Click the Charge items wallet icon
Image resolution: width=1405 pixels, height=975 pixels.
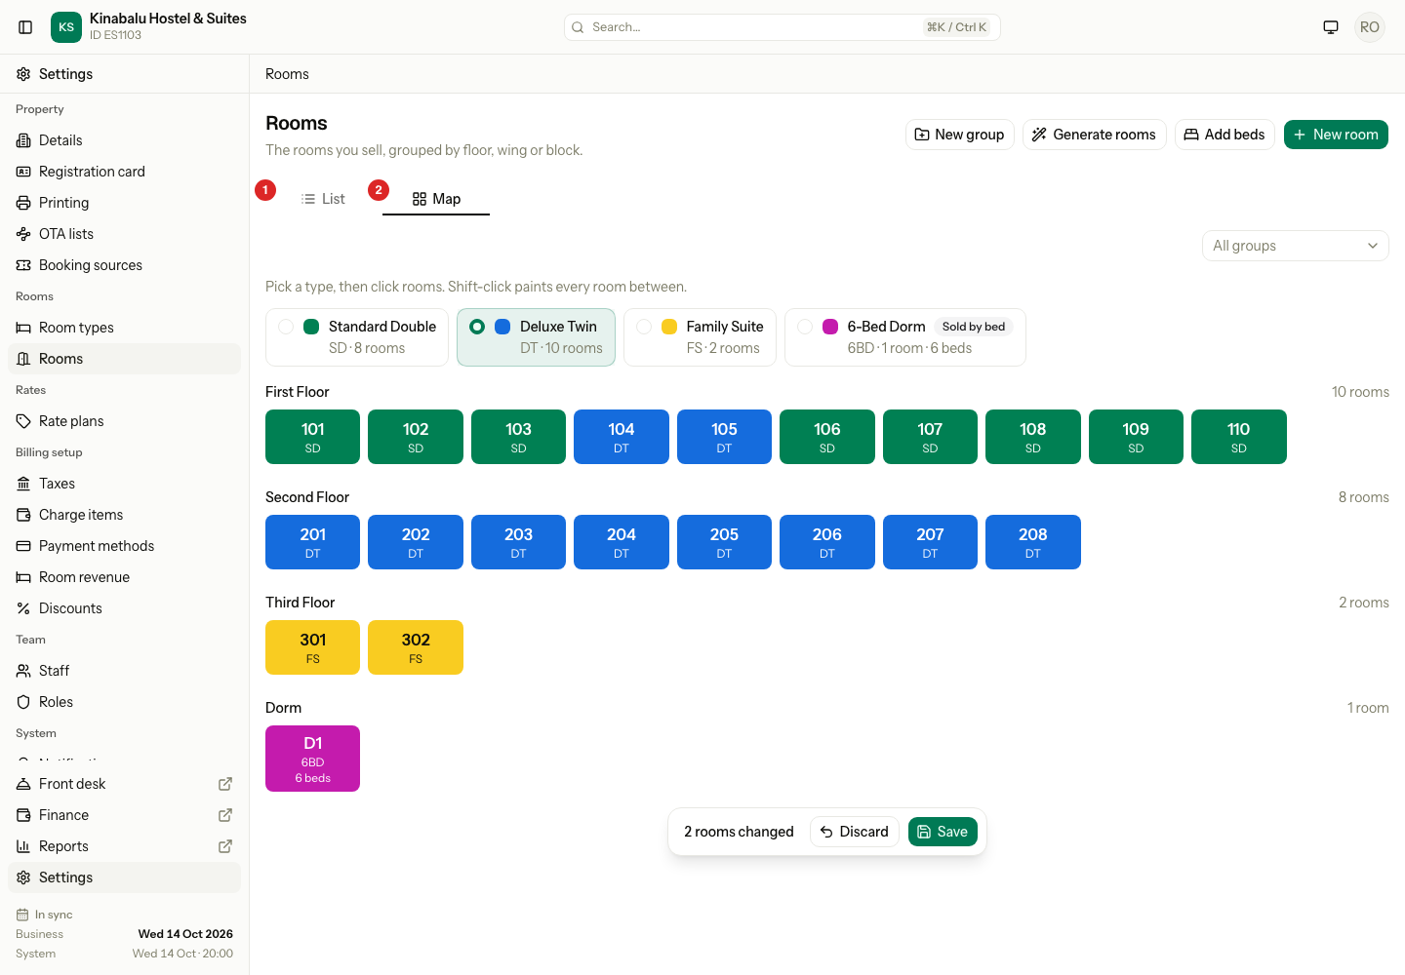tap(23, 515)
